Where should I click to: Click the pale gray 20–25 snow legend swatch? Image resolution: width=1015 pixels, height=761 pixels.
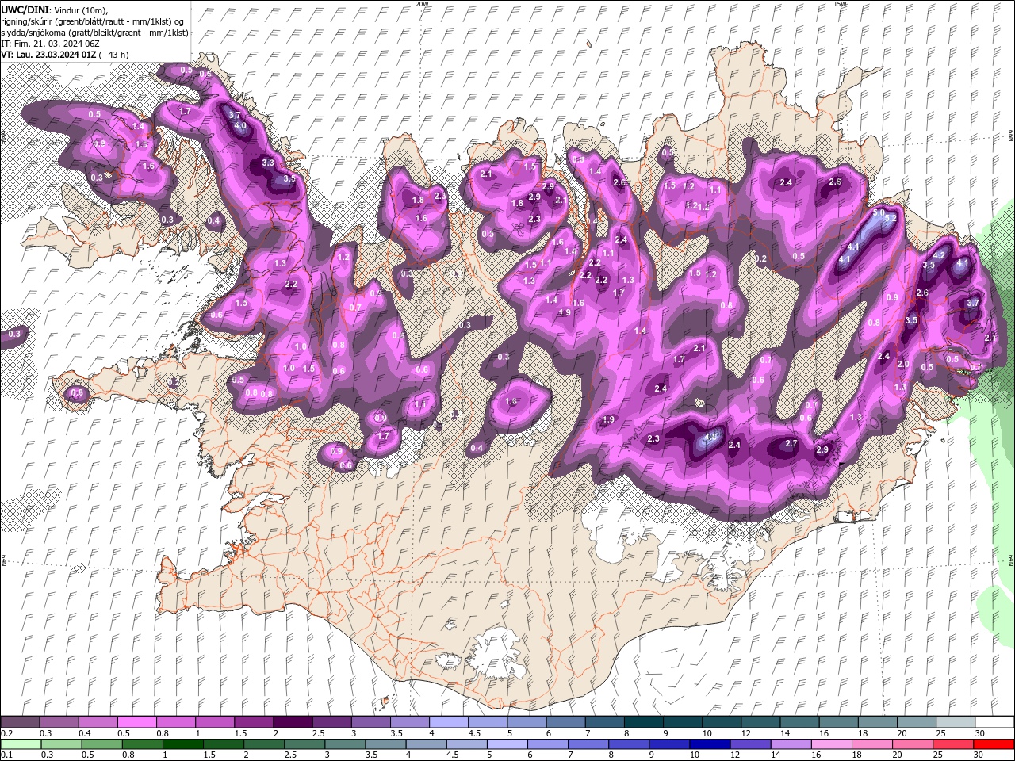pos(916,722)
